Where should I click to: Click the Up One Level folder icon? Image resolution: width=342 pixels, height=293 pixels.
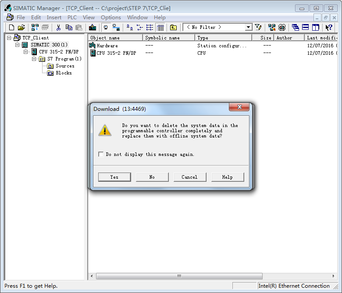coord(173,28)
